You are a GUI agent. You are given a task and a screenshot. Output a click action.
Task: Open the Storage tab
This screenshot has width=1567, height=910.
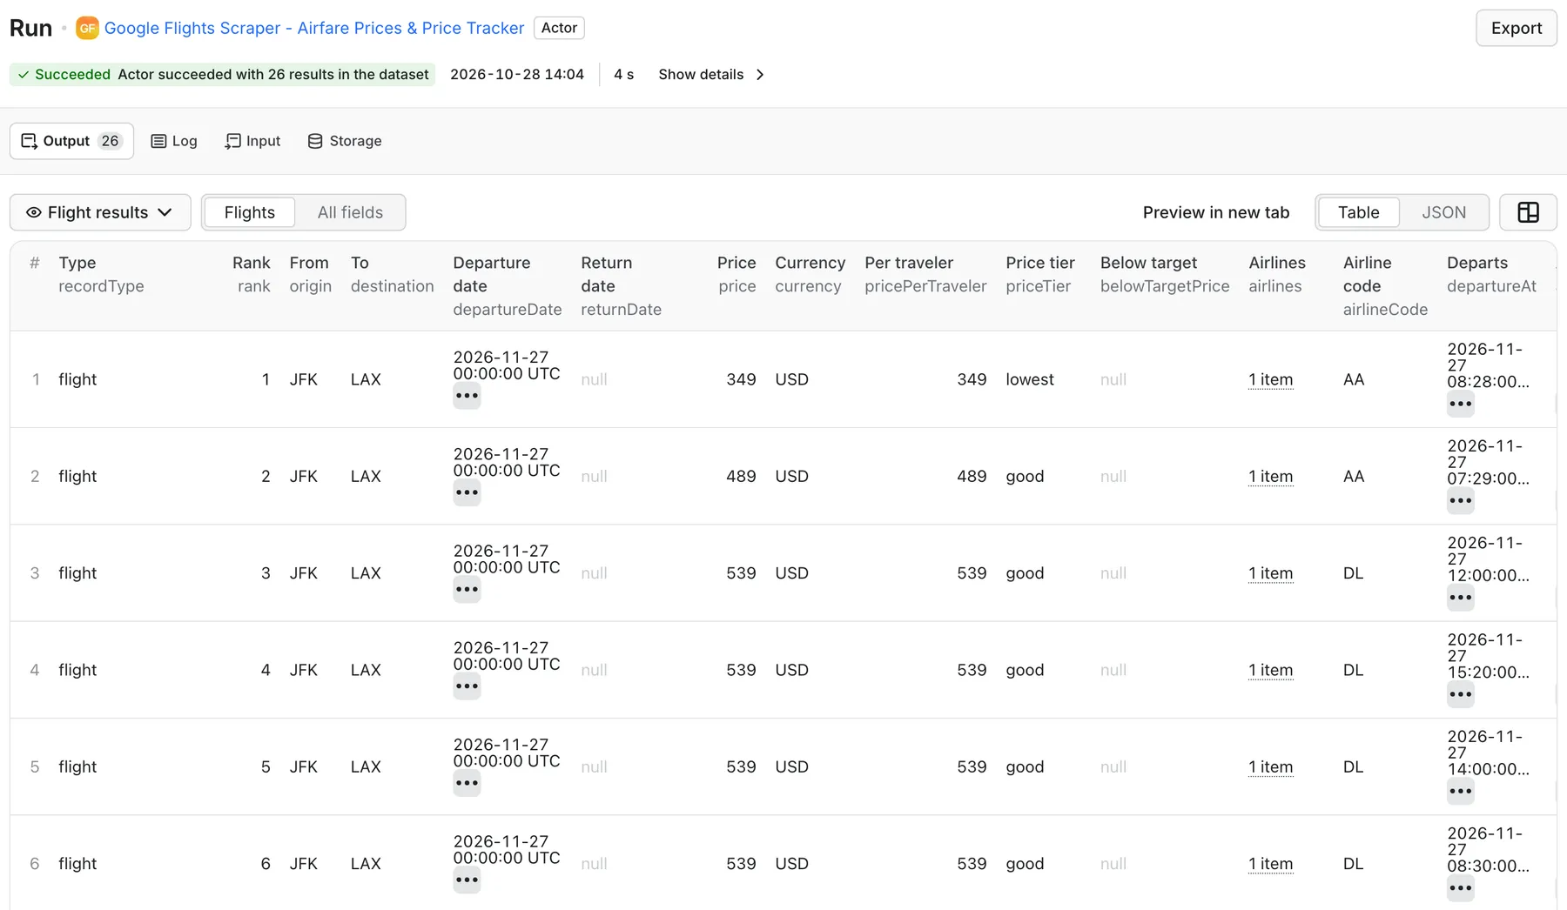[345, 141]
